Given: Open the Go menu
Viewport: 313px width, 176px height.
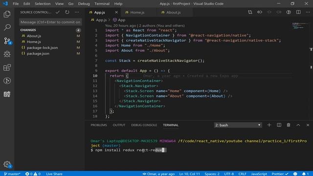Looking at the screenshot, I should [x=70, y=3].
